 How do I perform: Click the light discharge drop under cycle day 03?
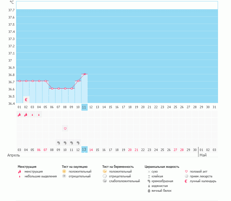click(x=33, y=115)
